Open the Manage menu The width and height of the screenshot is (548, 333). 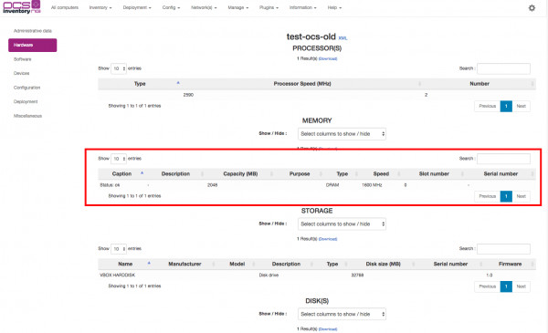(238, 7)
